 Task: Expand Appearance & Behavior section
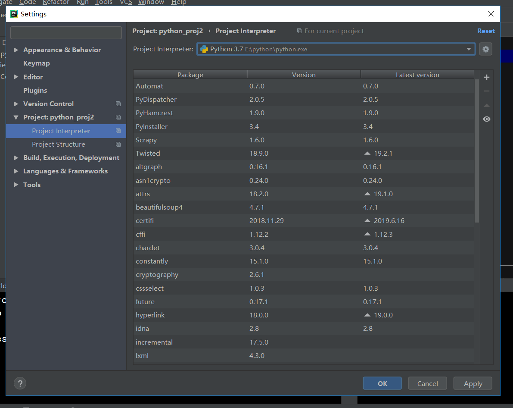[x=16, y=50]
